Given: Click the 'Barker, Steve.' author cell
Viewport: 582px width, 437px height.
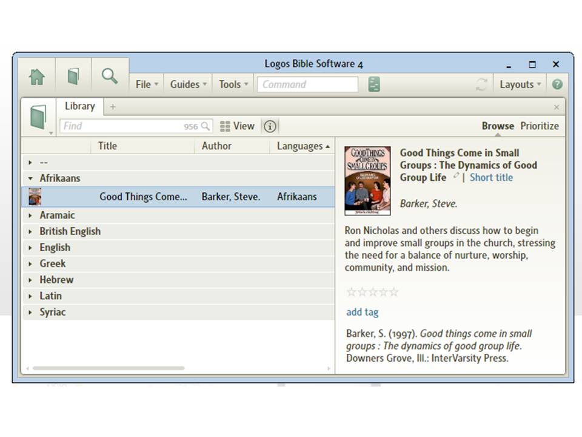Looking at the screenshot, I should [x=231, y=197].
